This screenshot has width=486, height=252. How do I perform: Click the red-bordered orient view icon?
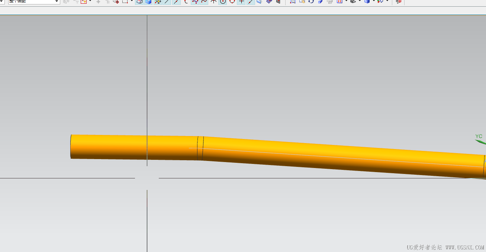[x=339, y=1]
